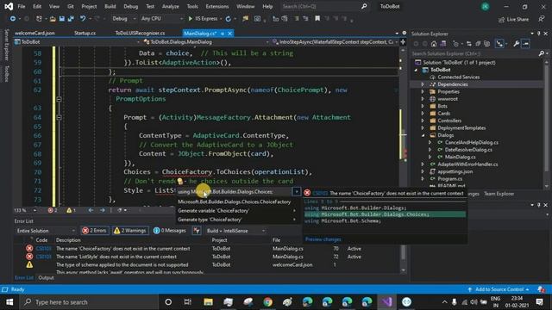Viewport: 552px width, 310px height.
Task: Select CancelAndHelpDialog.cs in Solution Explorer
Action: coord(472,142)
